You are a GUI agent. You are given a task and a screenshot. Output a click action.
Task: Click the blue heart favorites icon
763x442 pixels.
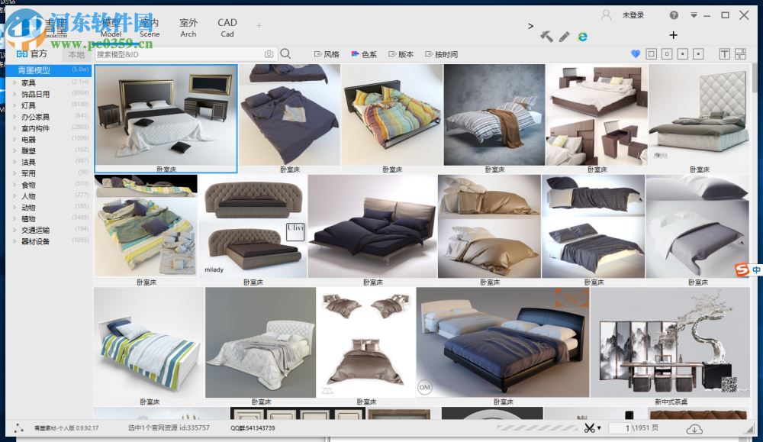(x=634, y=54)
